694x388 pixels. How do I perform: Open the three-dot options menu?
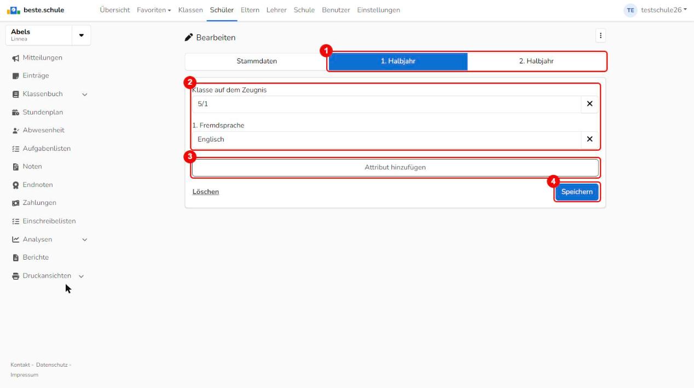point(600,36)
